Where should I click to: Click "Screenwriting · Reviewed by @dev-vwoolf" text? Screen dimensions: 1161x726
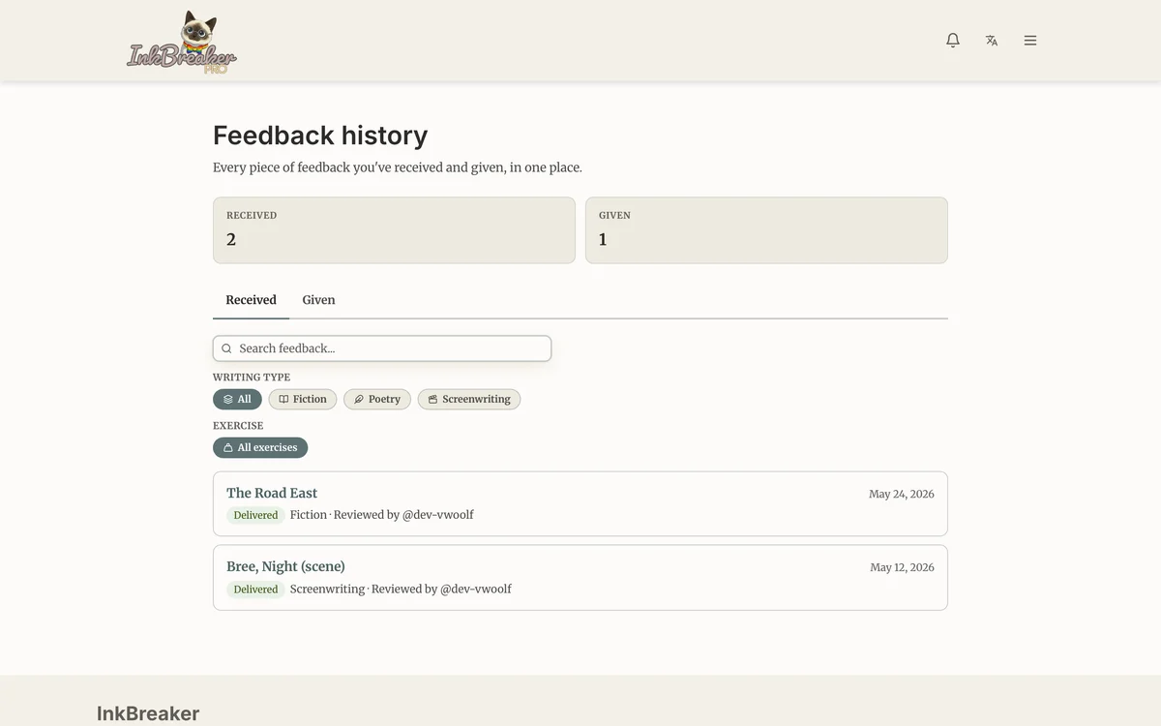[x=401, y=589]
